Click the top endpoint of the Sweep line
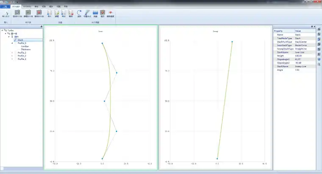Viewport: 322px width, 174px height. coord(232,41)
